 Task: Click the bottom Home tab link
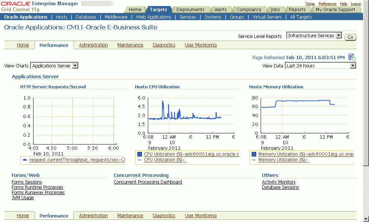[x=23, y=215]
